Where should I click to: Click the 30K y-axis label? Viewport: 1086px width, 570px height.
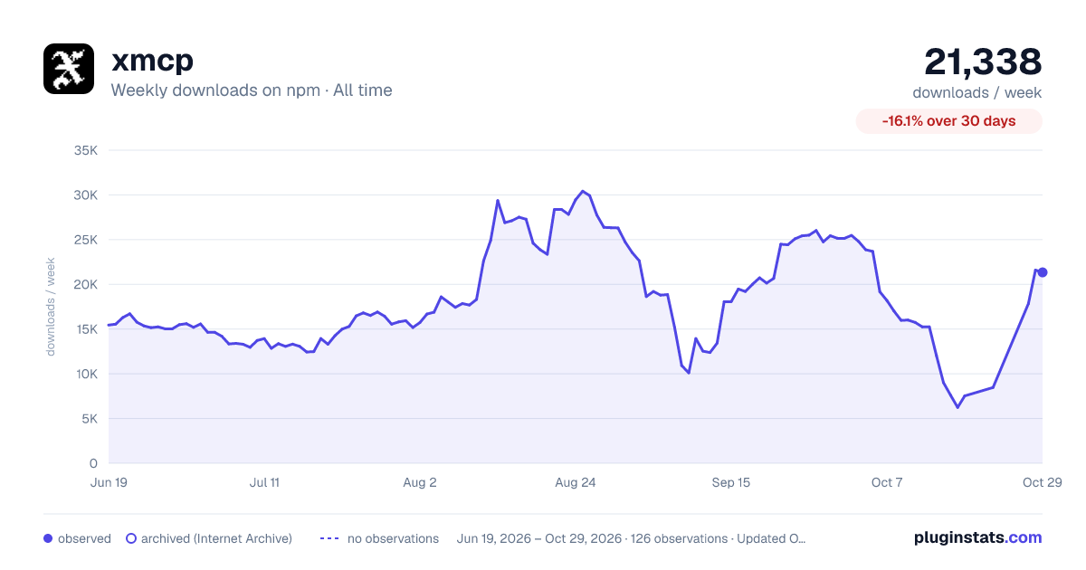[x=85, y=195]
